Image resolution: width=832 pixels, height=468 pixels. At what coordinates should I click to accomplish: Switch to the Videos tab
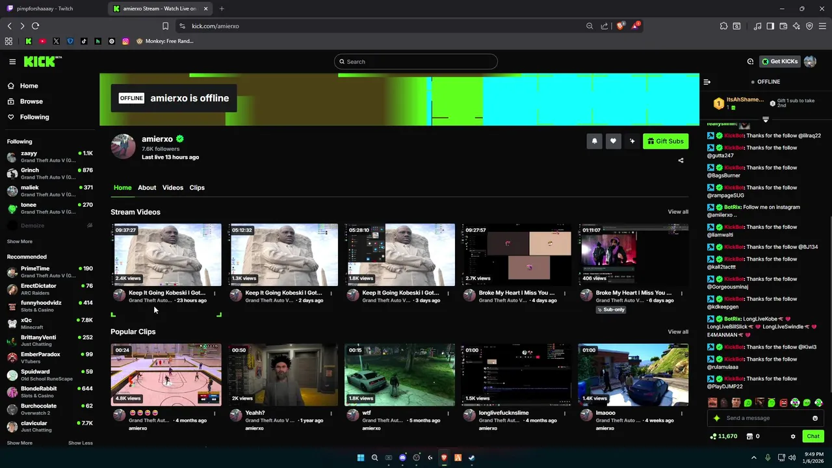coord(173,188)
